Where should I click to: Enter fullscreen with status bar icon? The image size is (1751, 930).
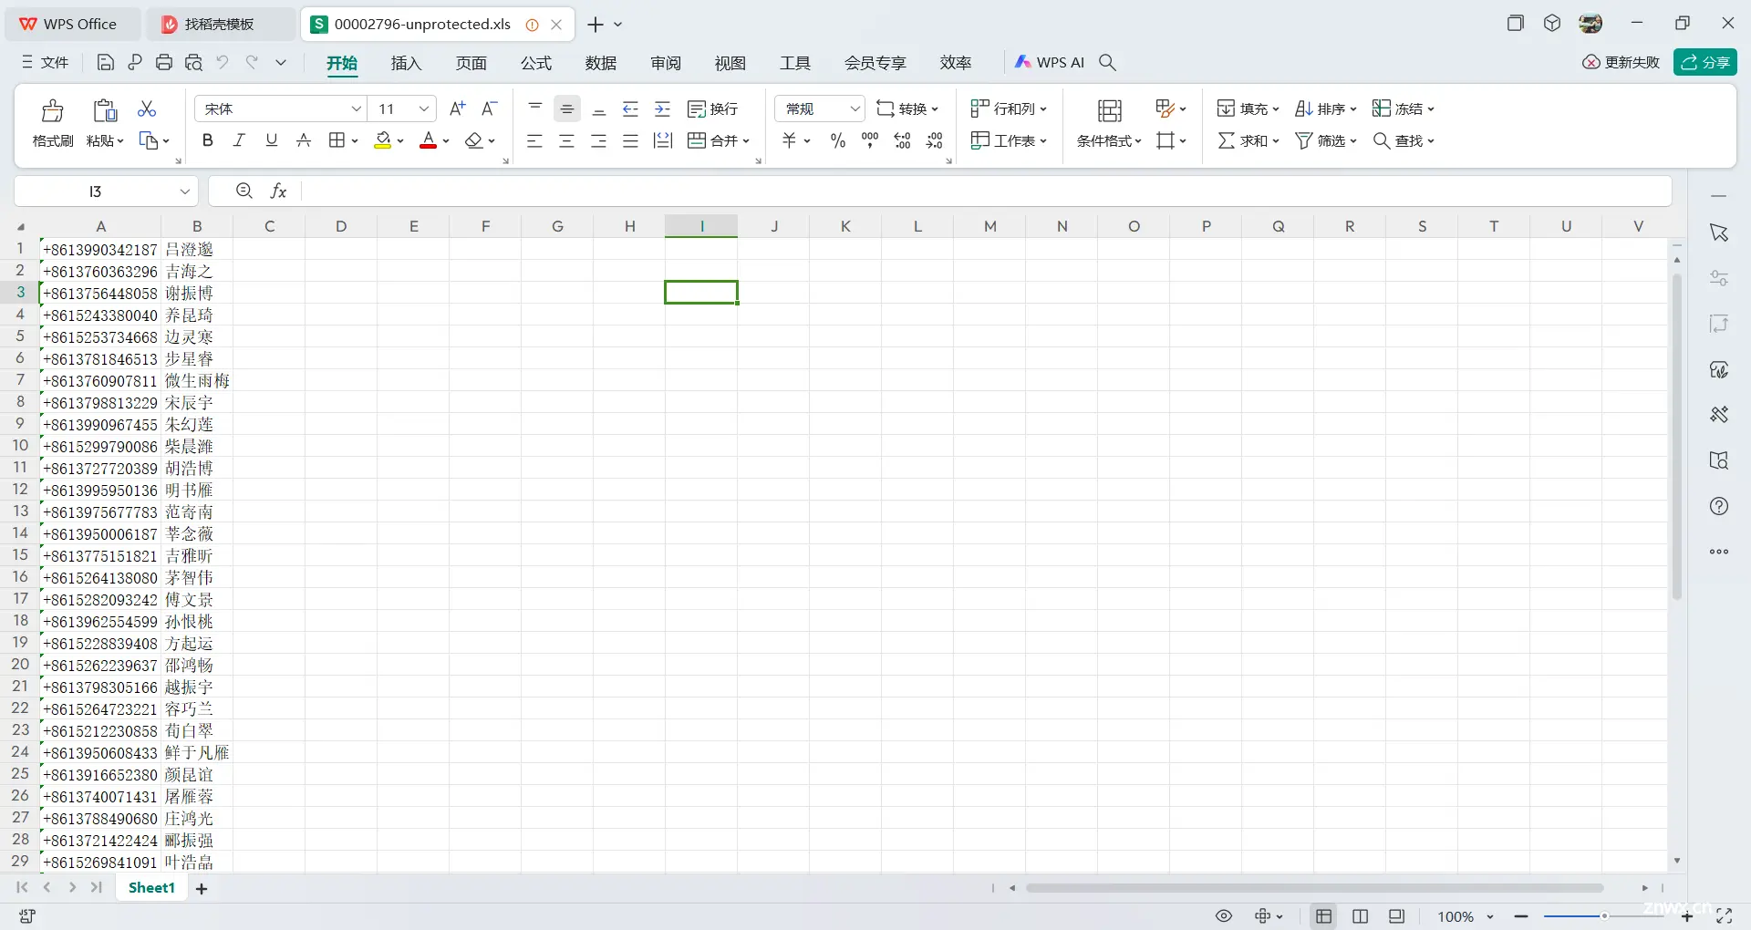[1724, 916]
